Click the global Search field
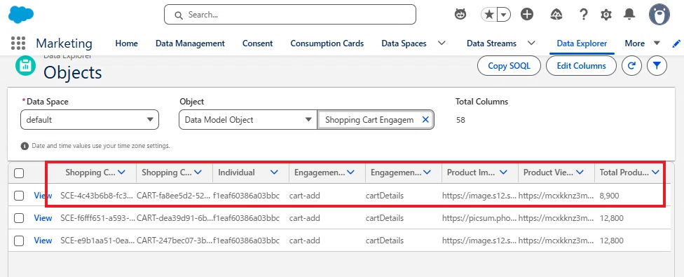Screen dimensions: 684x277 click(290, 15)
